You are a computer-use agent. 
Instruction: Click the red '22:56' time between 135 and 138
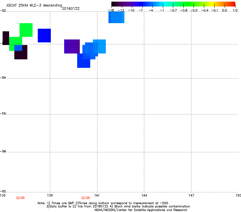[x=20, y=198]
